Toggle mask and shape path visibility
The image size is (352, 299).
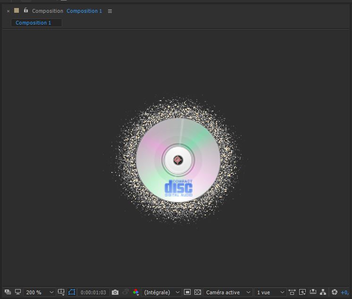coord(72,292)
